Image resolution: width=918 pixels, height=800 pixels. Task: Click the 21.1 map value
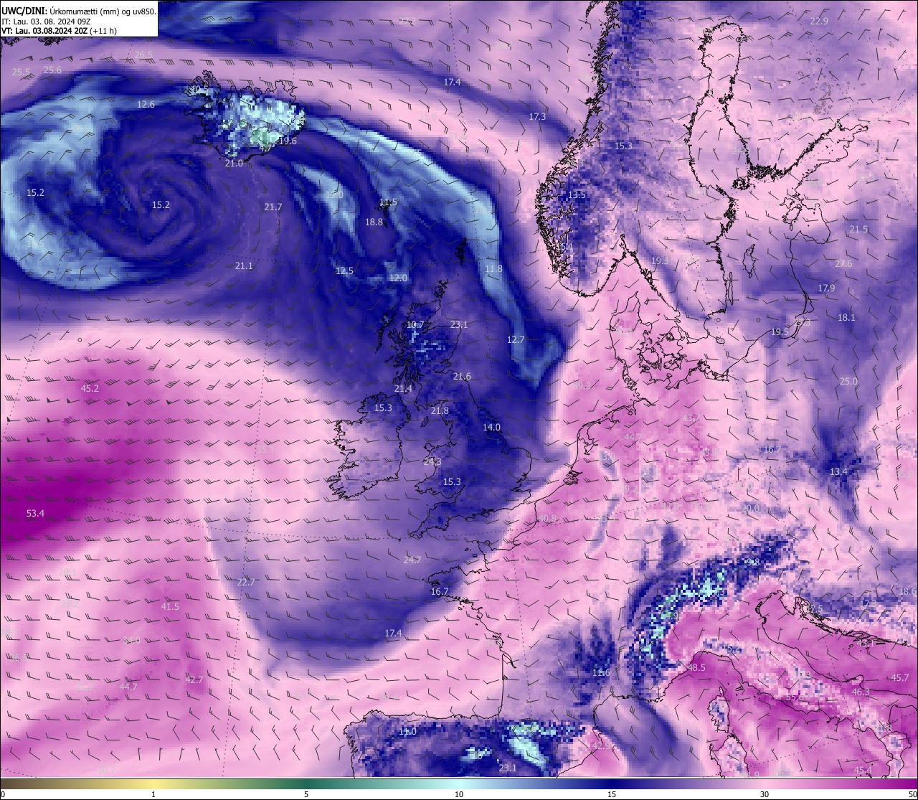click(244, 265)
